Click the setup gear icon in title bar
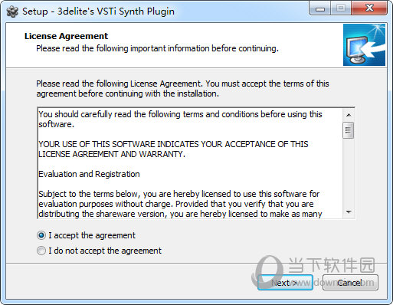This screenshot has width=393, height=305. [12, 11]
